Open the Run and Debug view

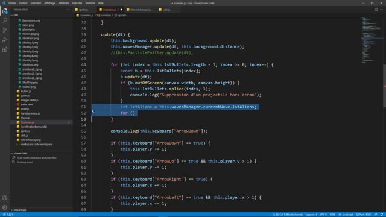click(5, 40)
